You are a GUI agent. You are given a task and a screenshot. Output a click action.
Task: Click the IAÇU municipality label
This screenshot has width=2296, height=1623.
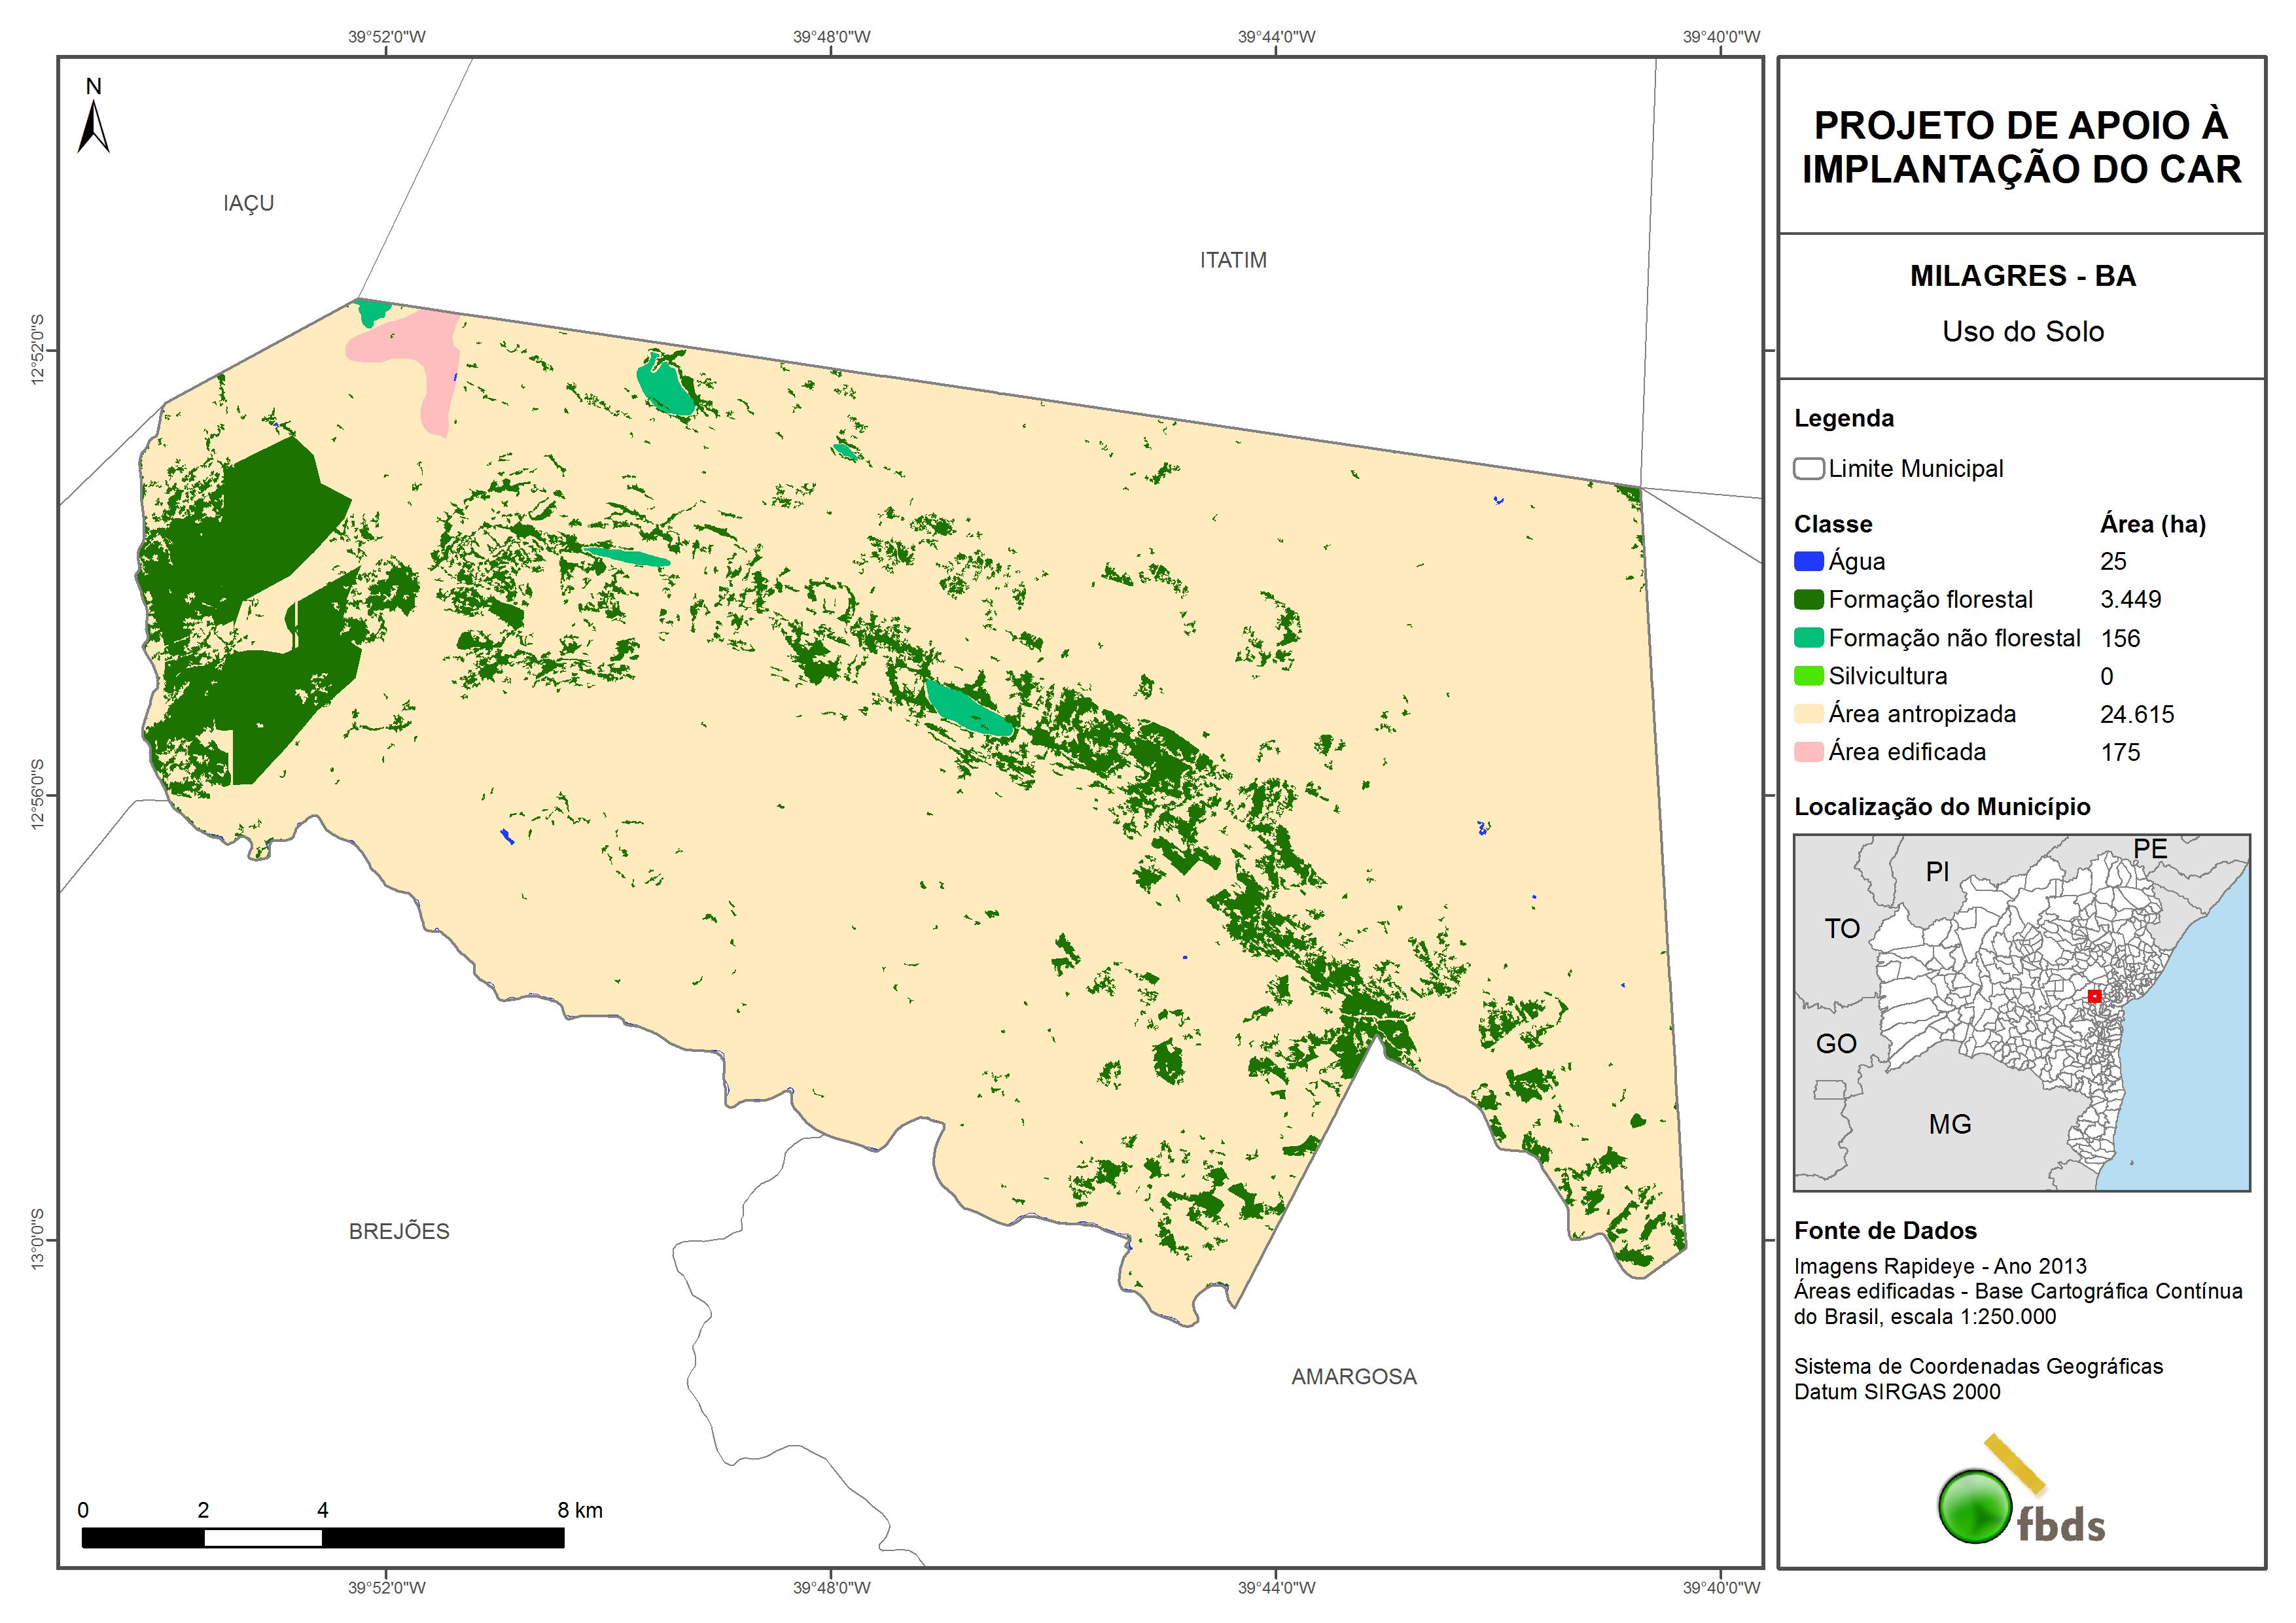pos(248,204)
